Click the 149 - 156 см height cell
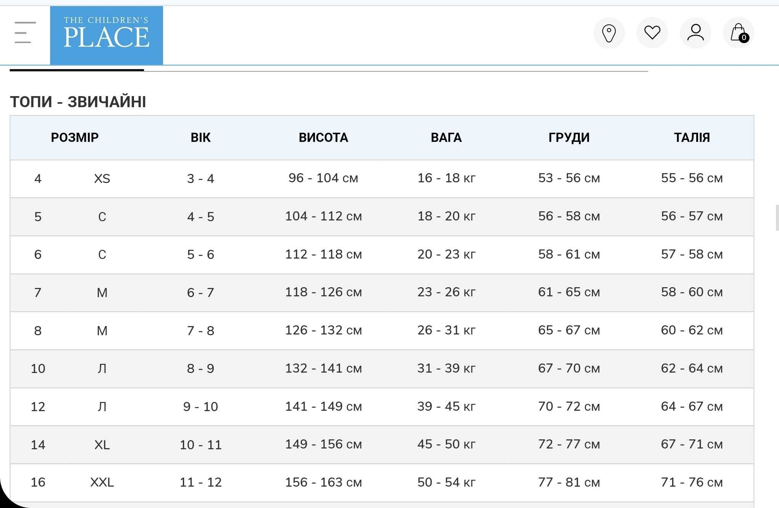This screenshot has height=508, width=779. pos(323,444)
